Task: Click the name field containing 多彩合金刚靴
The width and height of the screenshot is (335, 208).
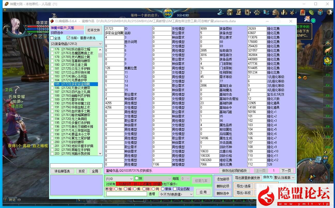Action: pyautogui.click(x=114, y=33)
